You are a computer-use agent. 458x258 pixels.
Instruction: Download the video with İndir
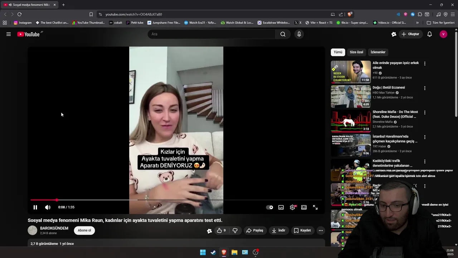278,230
